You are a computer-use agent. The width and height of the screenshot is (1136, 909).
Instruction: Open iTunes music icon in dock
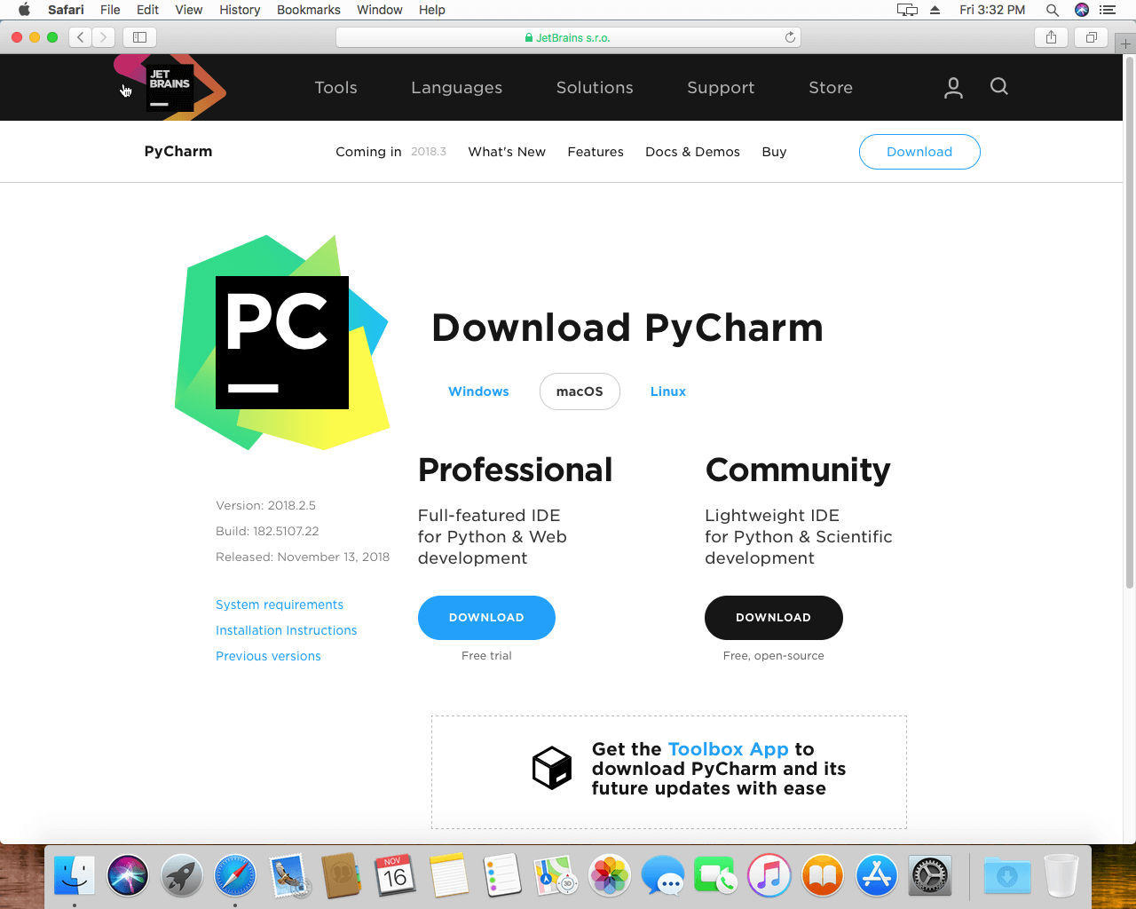click(x=769, y=876)
